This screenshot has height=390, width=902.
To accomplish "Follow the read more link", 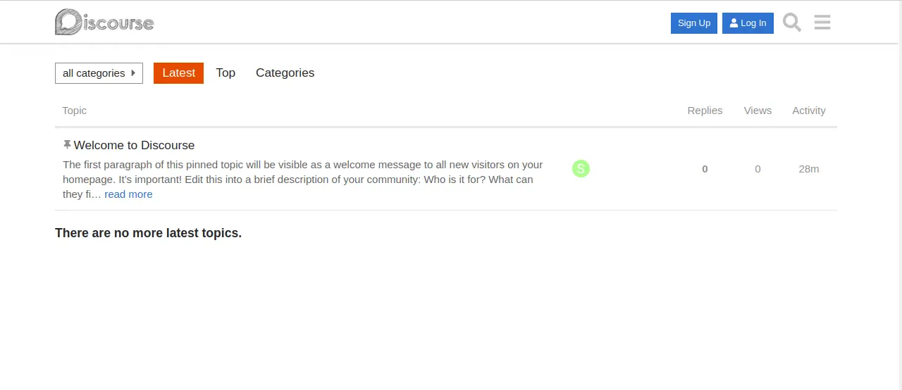I will coord(128,194).
